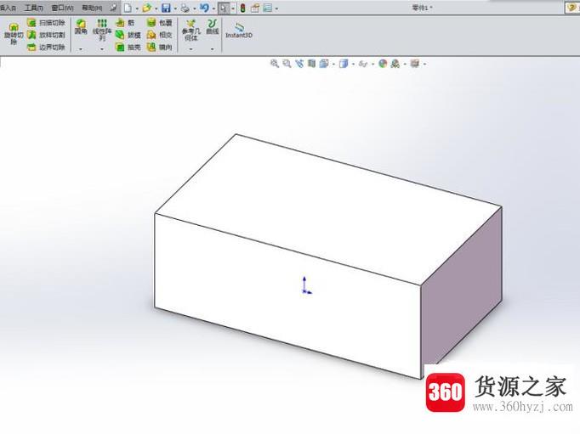Expand the dropdown arrow beside Save
The height and width of the screenshot is (434, 580).
point(175,8)
